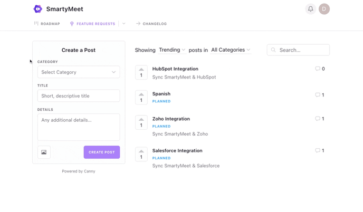Open the All Categories filter
Image resolution: width=363 pixels, height=212 pixels.
point(231,50)
